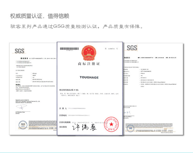Click the heading 权威质量认证，值得信赖
This screenshot has height=153, width=193.
tap(40, 16)
